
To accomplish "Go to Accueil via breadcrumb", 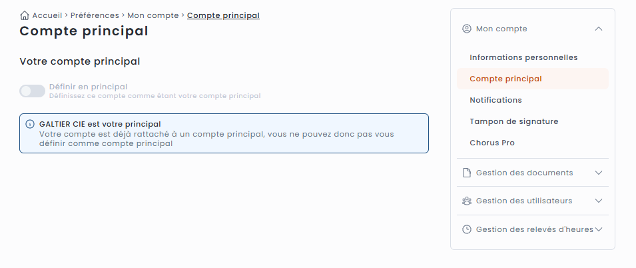I will pyautogui.click(x=47, y=15).
